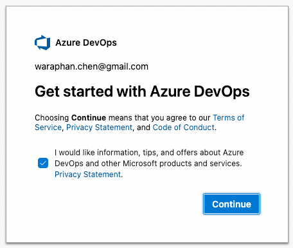Image resolution: width=293 pixels, height=248 pixels.
Task: Click phrase offers about Azure in checkbox label
Action: [x=210, y=153]
